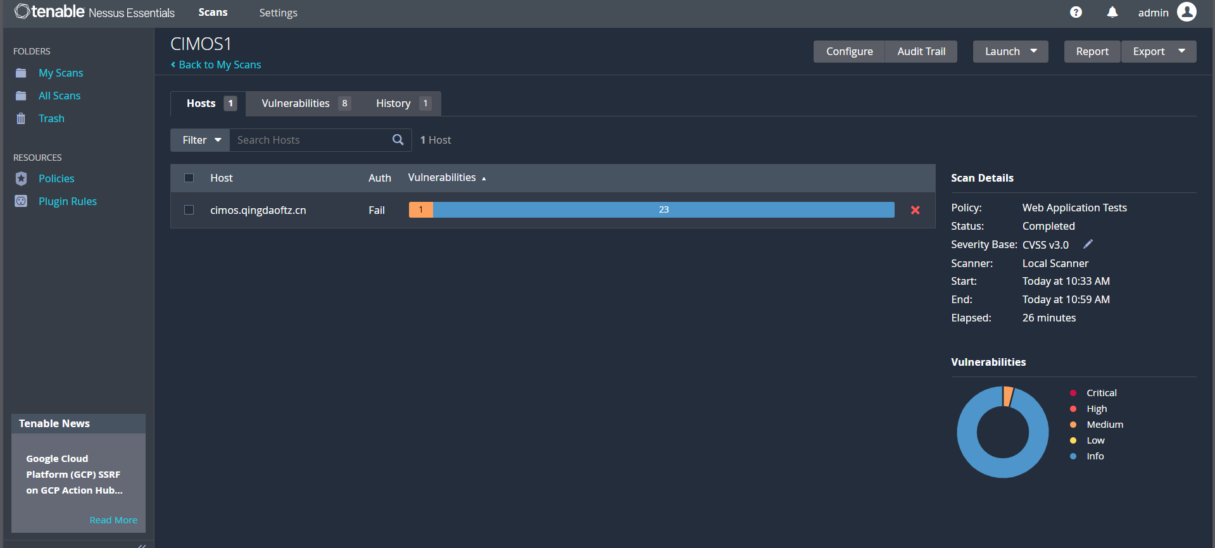Viewport: 1215px width, 548px height.
Task: Click the Info legend color dot
Action: pyautogui.click(x=1073, y=456)
